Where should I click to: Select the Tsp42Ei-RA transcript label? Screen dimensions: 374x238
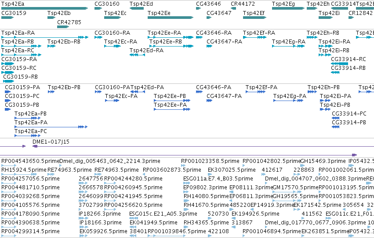tap(334, 41)
